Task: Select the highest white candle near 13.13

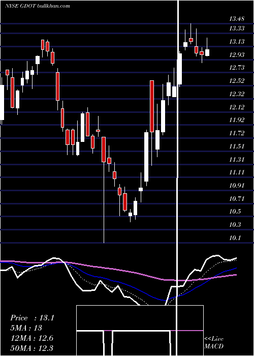Action: (185, 45)
